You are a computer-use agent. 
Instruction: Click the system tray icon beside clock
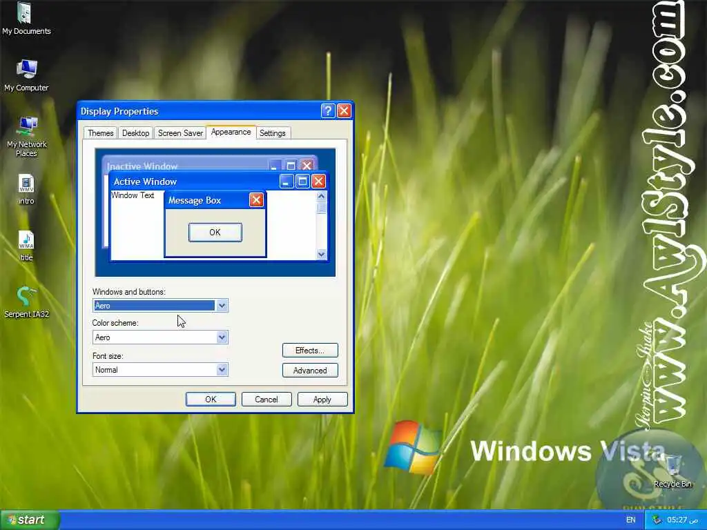pos(657,520)
